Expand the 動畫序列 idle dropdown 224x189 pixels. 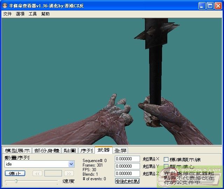(x=71, y=164)
